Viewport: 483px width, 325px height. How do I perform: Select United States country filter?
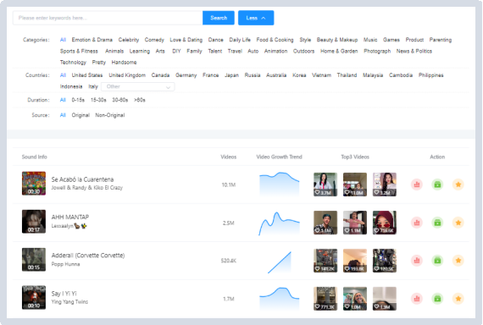point(87,75)
